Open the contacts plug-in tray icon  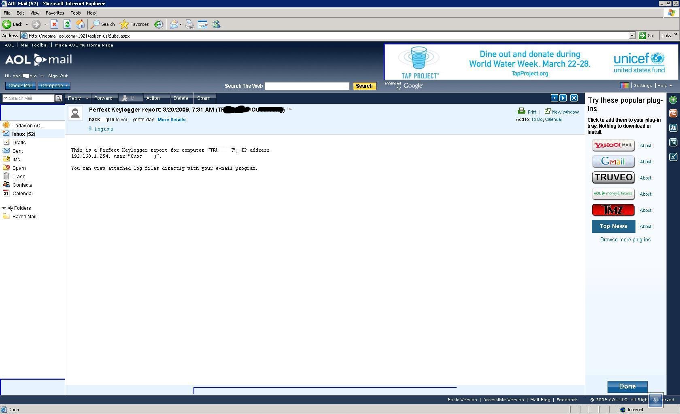tap(673, 128)
